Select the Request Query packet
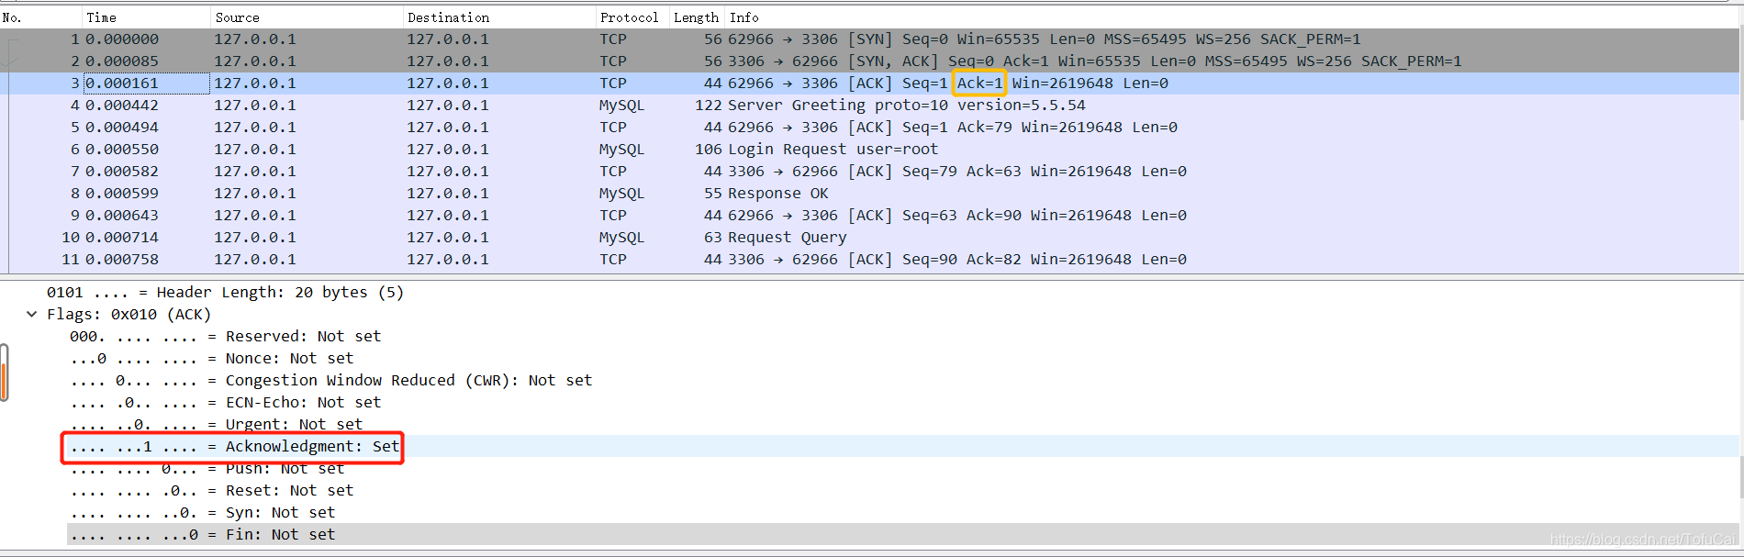The image size is (1744, 557). click(x=870, y=238)
